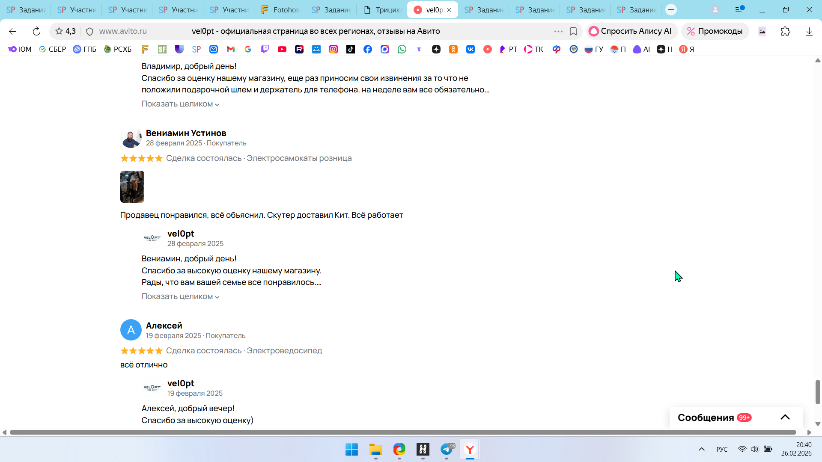Open the WhatsApp bookmark icon
This screenshot has height=462, width=822.
point(402,49)
